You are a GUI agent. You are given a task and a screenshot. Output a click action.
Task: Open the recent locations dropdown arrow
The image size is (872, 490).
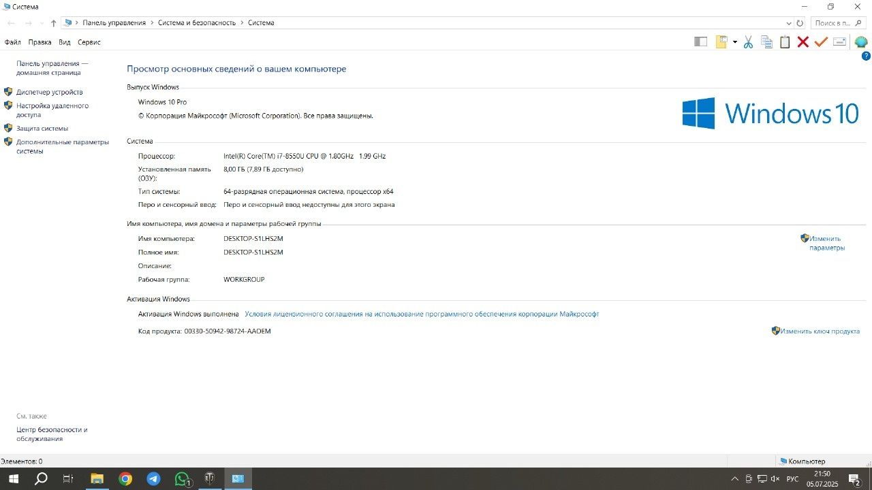pyautogui.click(x=42, y=23)
